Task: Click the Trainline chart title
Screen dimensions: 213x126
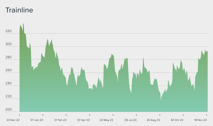Action: [x=19, y=10]
